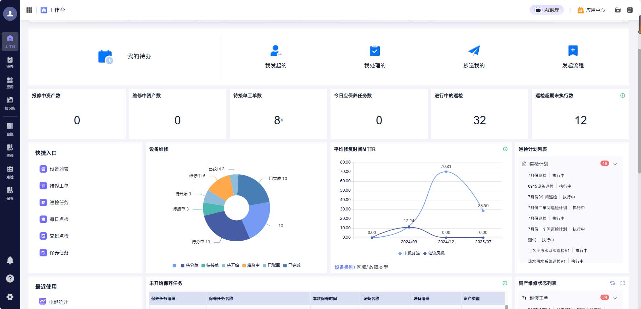Open settings gear in sidebar
Image resolution: width=641 pixels, height=309 pixels.
10,297
